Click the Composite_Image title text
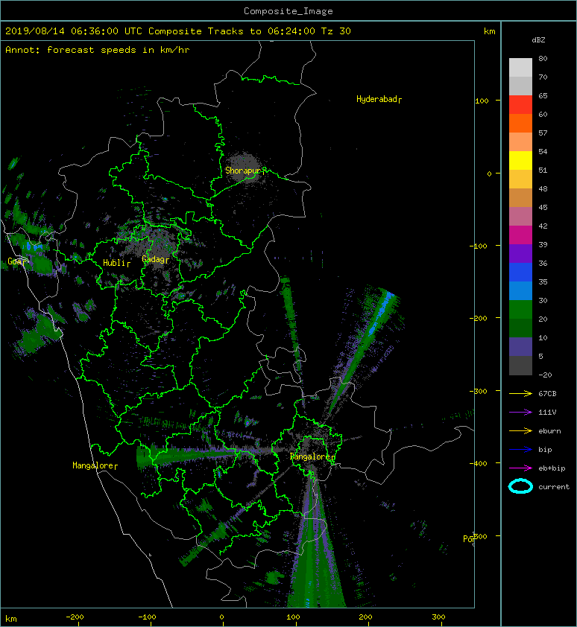 (288, 11)
